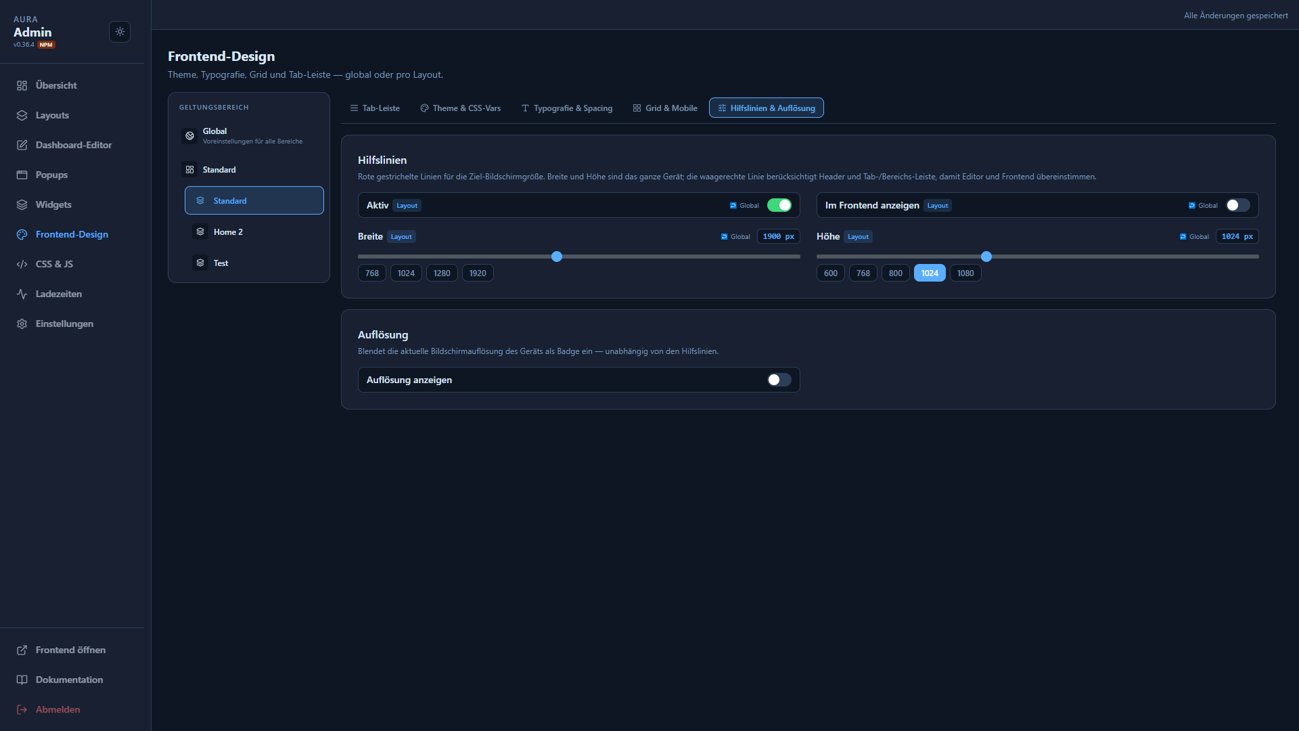
Task: Click the Frontend-Design palette icon
Action: [x=22, y=234]
